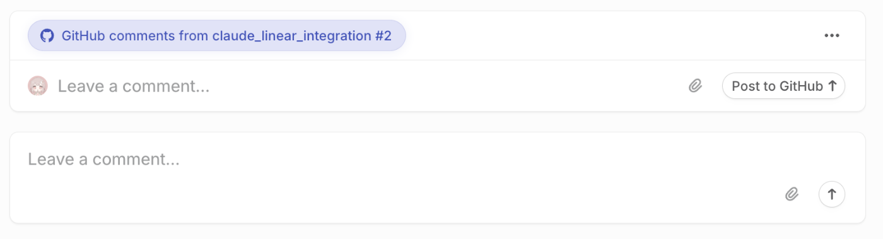Viewport: 883px width, 239px height.
Task: Click the GitHub logo in the comments chip
Action: click(47, 35)
